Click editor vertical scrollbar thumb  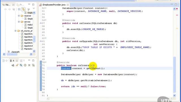174,75
